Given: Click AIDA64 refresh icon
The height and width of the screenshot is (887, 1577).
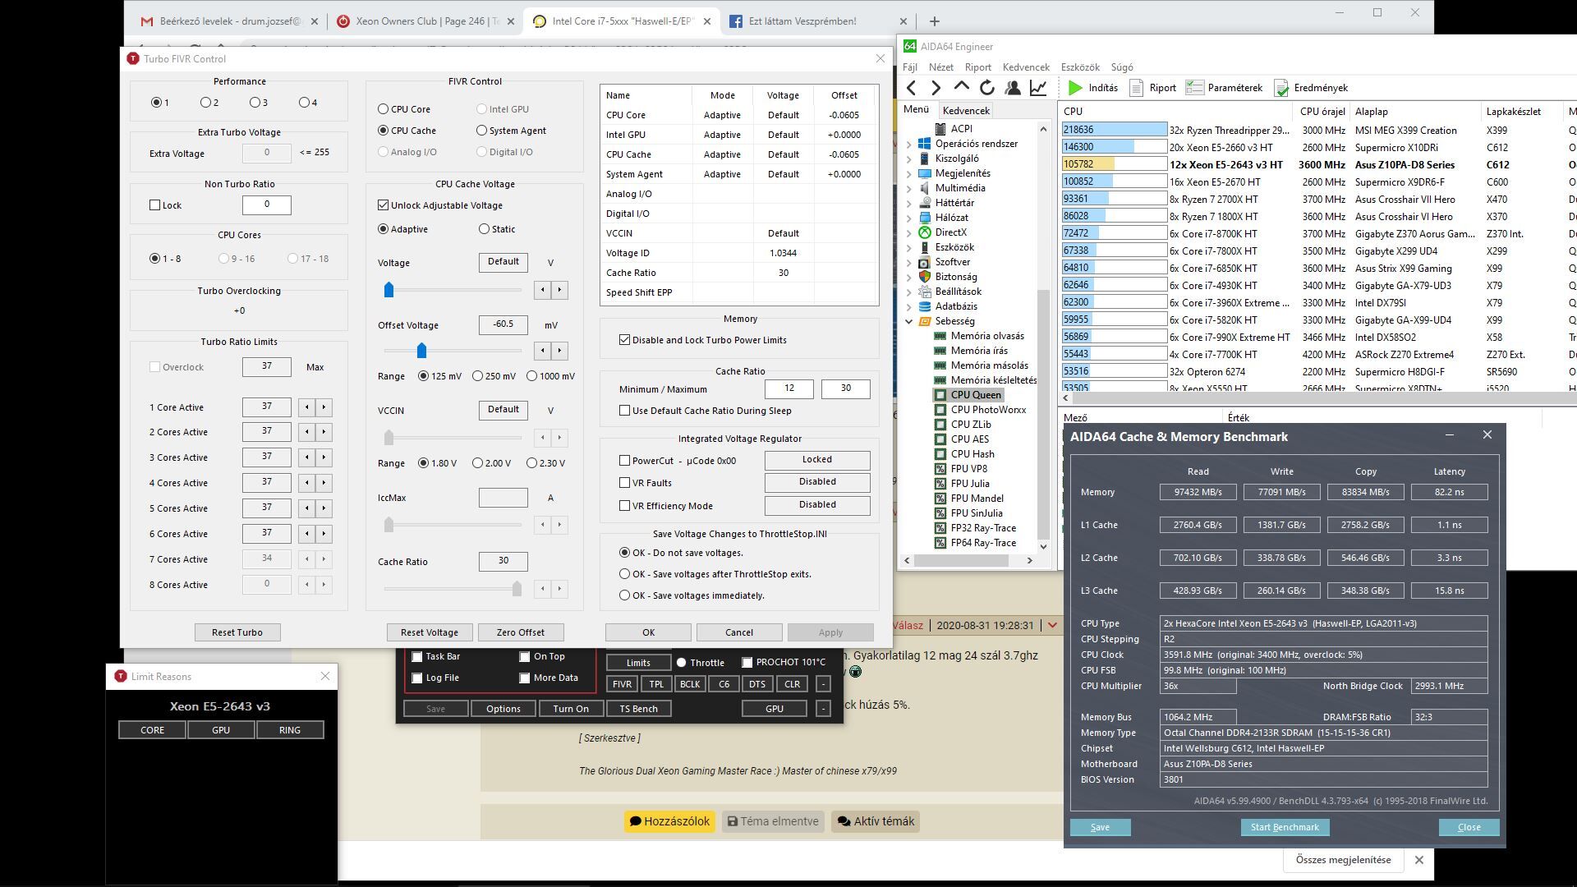Looking at the screenshot, I should [x=987, y=88].
